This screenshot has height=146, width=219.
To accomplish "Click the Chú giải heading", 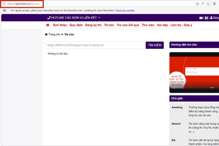I will (177, 98).
